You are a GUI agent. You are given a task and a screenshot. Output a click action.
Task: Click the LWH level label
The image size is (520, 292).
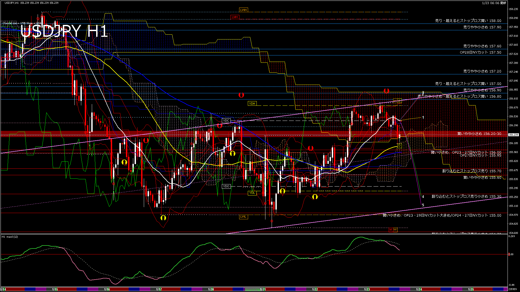(243, 10)
